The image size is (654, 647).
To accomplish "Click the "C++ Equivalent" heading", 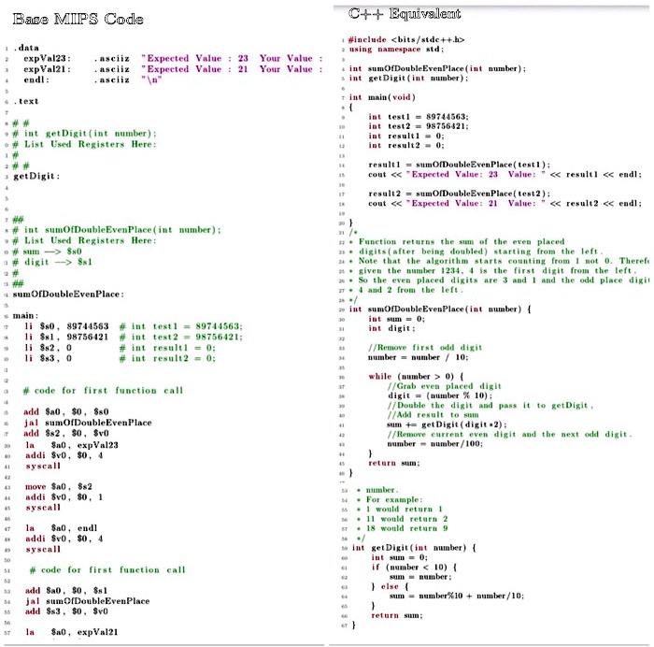I will 405,14.
